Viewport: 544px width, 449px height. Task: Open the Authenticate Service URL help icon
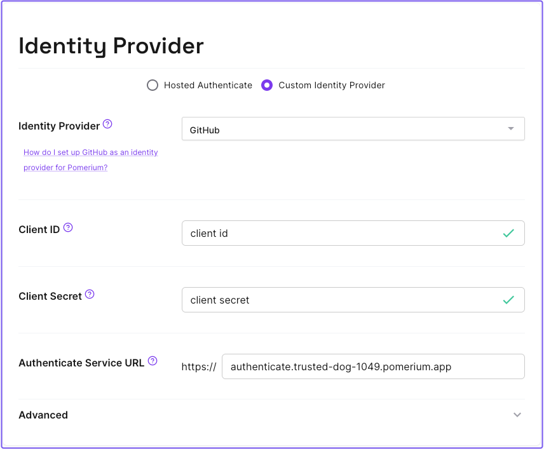152,359
